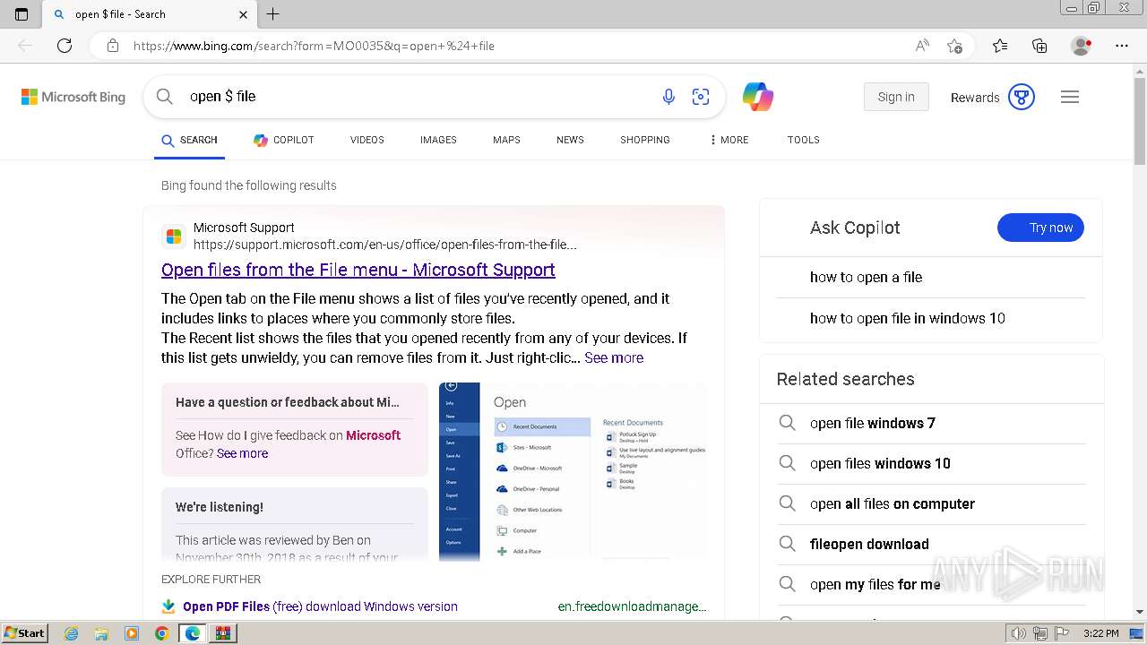Open media player icon in taskbar
Screen dimensions: 1147x645
(x=132, y=633)
